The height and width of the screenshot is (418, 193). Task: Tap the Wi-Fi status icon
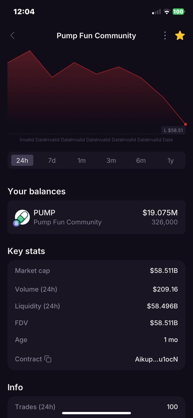click(x=166, y=12)
